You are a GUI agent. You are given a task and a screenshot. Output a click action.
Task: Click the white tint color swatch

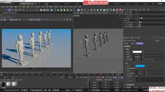coord(137,52)
